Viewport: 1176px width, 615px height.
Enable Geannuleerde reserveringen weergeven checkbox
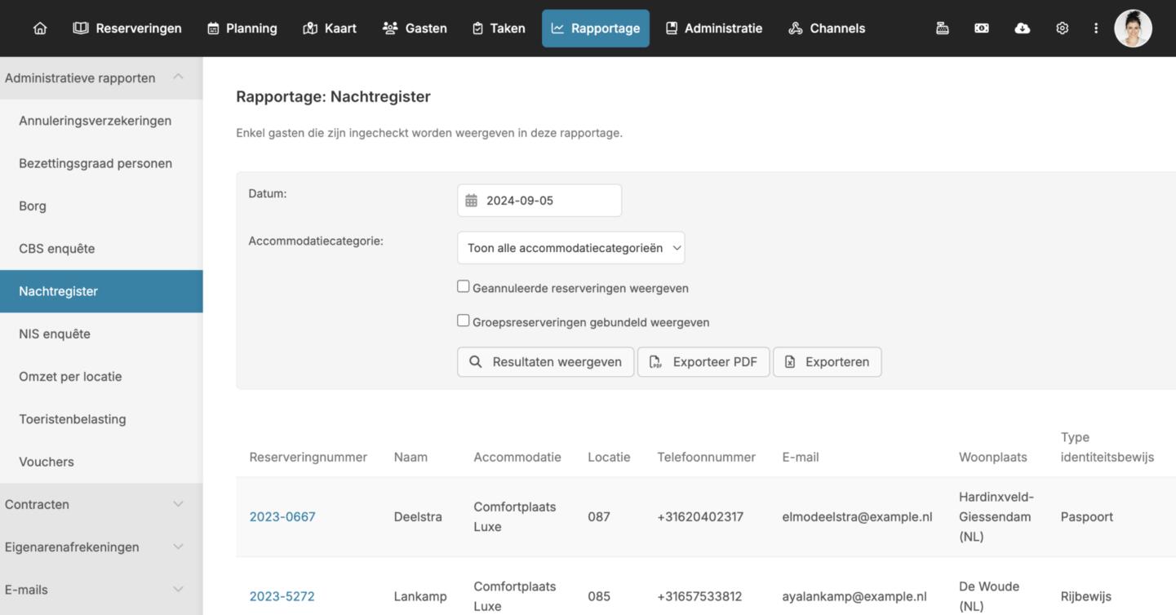[464, 286]
